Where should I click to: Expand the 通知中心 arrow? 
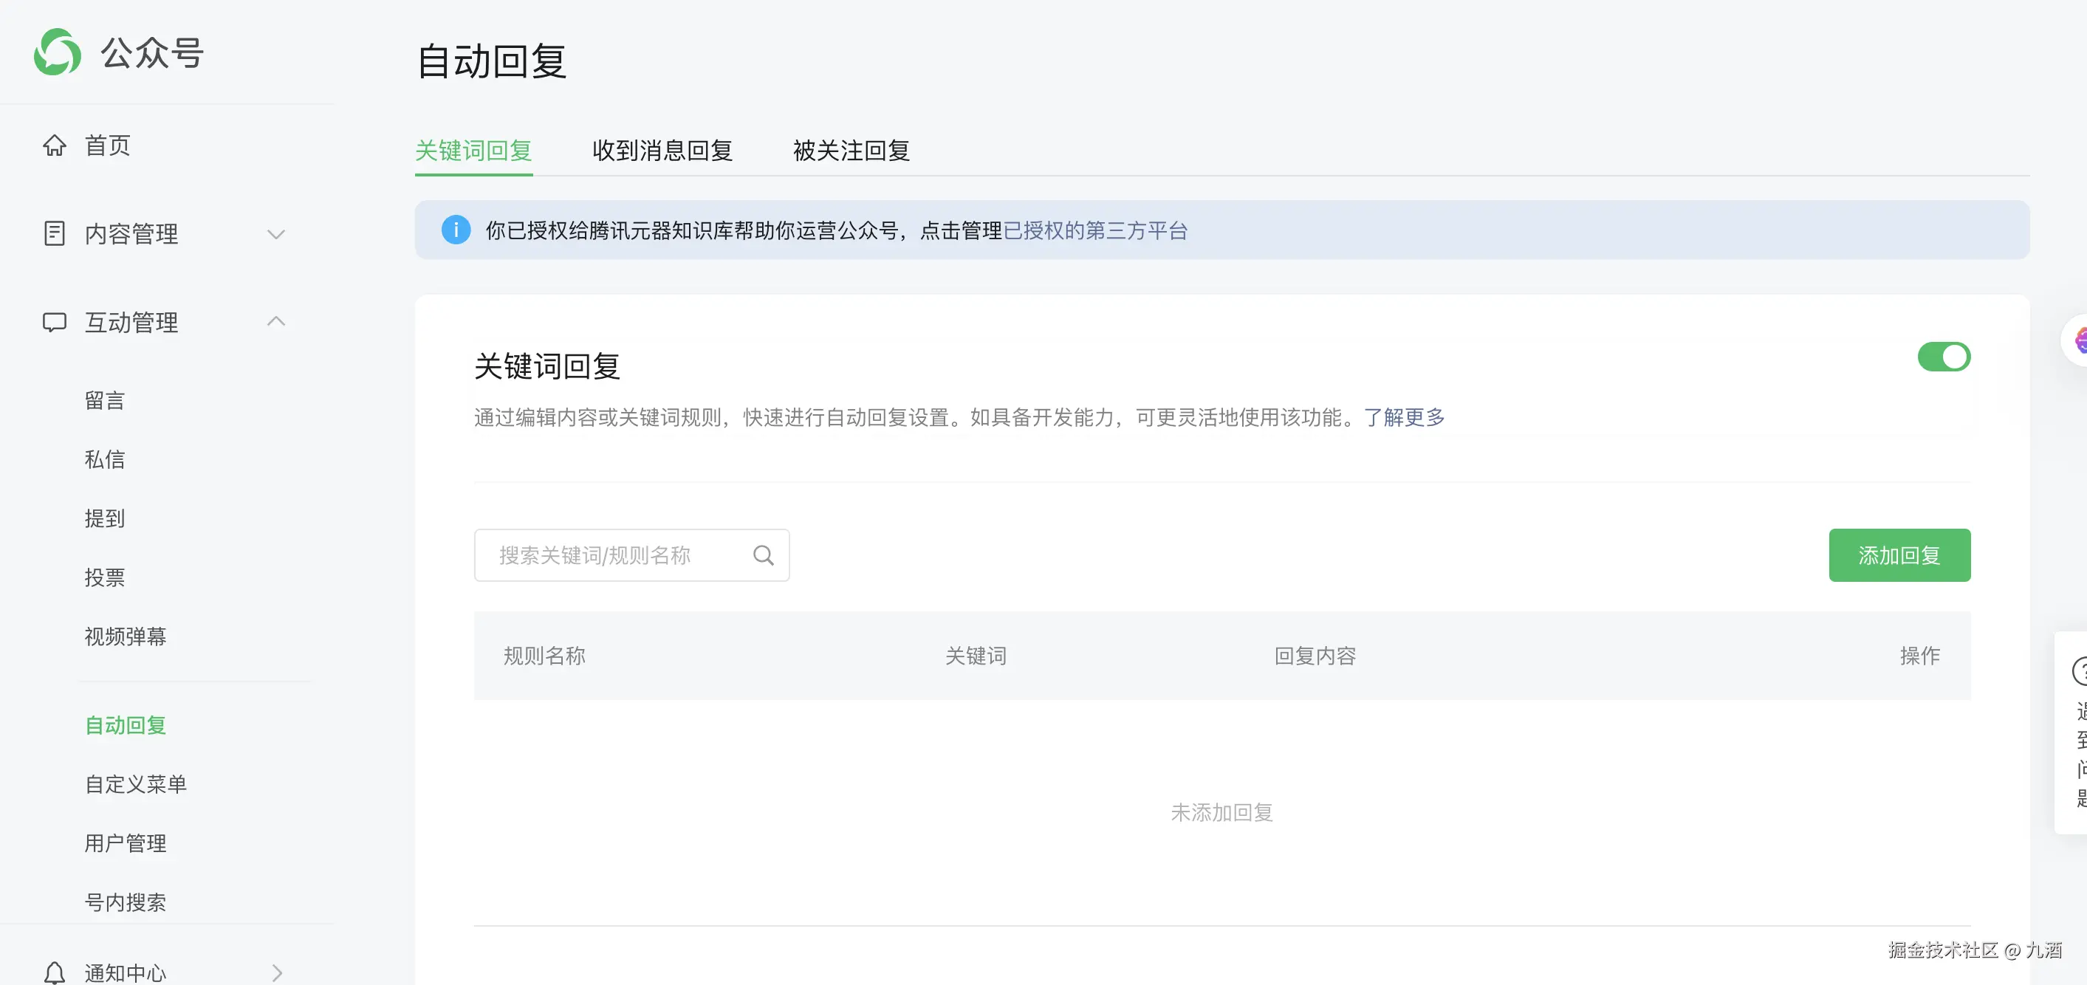pos(277,973)
